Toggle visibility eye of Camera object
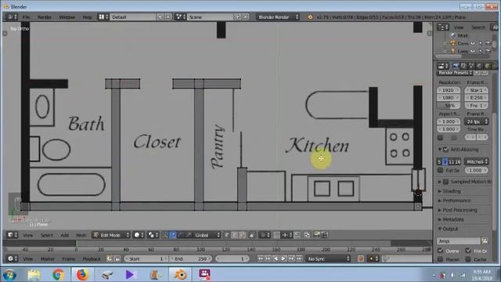The image size is (501, 282). tap(473, 43)
